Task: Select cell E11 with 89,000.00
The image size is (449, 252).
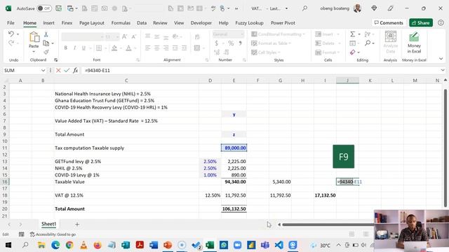Action: (234, 148)
